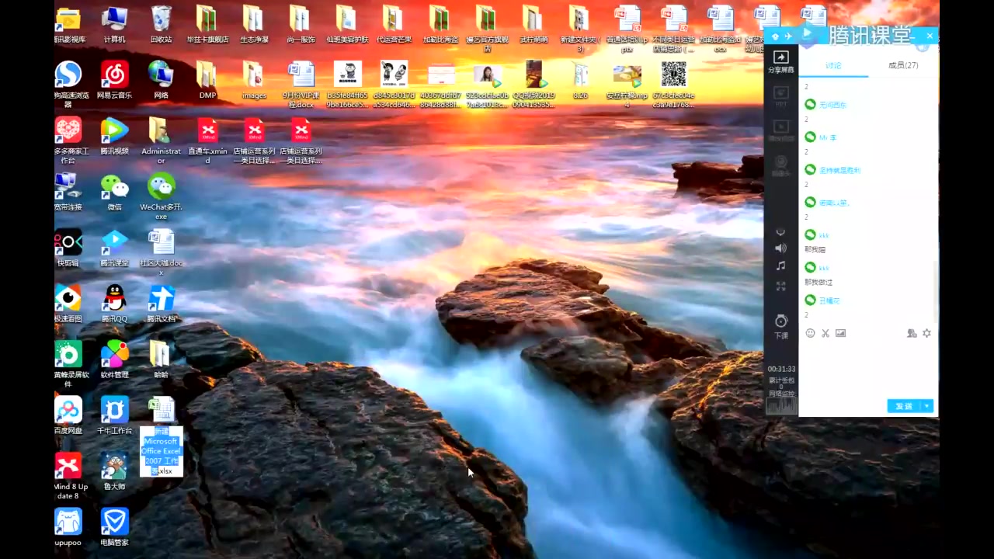Click chat sender 坚持就是胜利
Image resolution: width=994 pixels, height=559 pixels.
point(839,169)
